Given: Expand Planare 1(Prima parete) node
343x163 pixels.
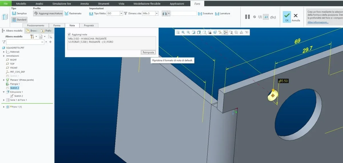Looking at the screenshot, I should pos(4,80).
